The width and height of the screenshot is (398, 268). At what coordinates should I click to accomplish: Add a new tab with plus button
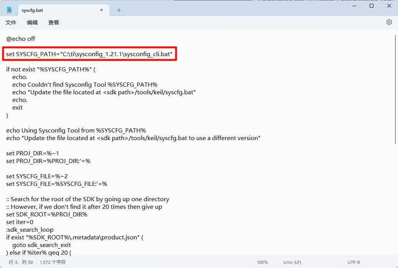(x=119, y=10)
